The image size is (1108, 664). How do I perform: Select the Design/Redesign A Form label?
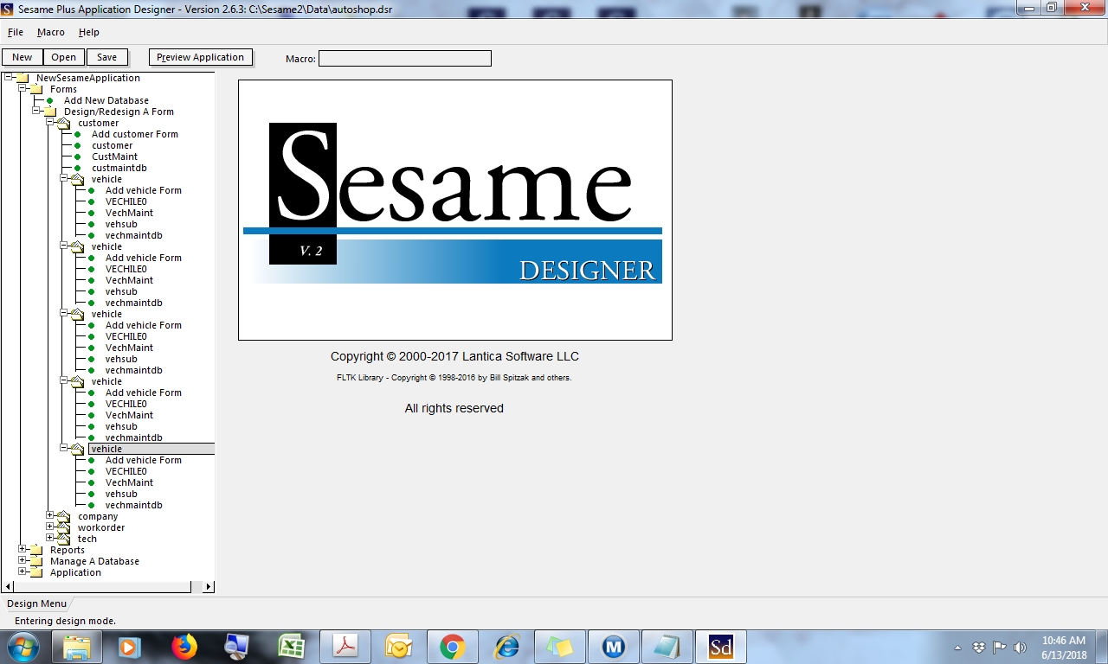click(x=119, y=112)
